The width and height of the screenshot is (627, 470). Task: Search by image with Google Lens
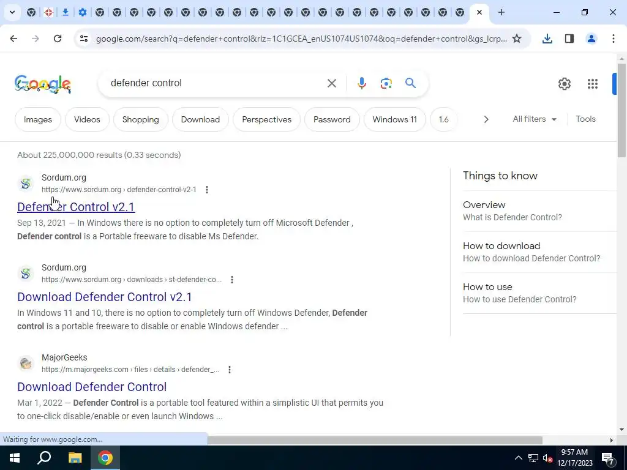point(386,83)
